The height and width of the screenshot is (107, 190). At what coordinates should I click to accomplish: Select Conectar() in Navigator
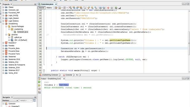pyautogui.click(x=15, y=106)
